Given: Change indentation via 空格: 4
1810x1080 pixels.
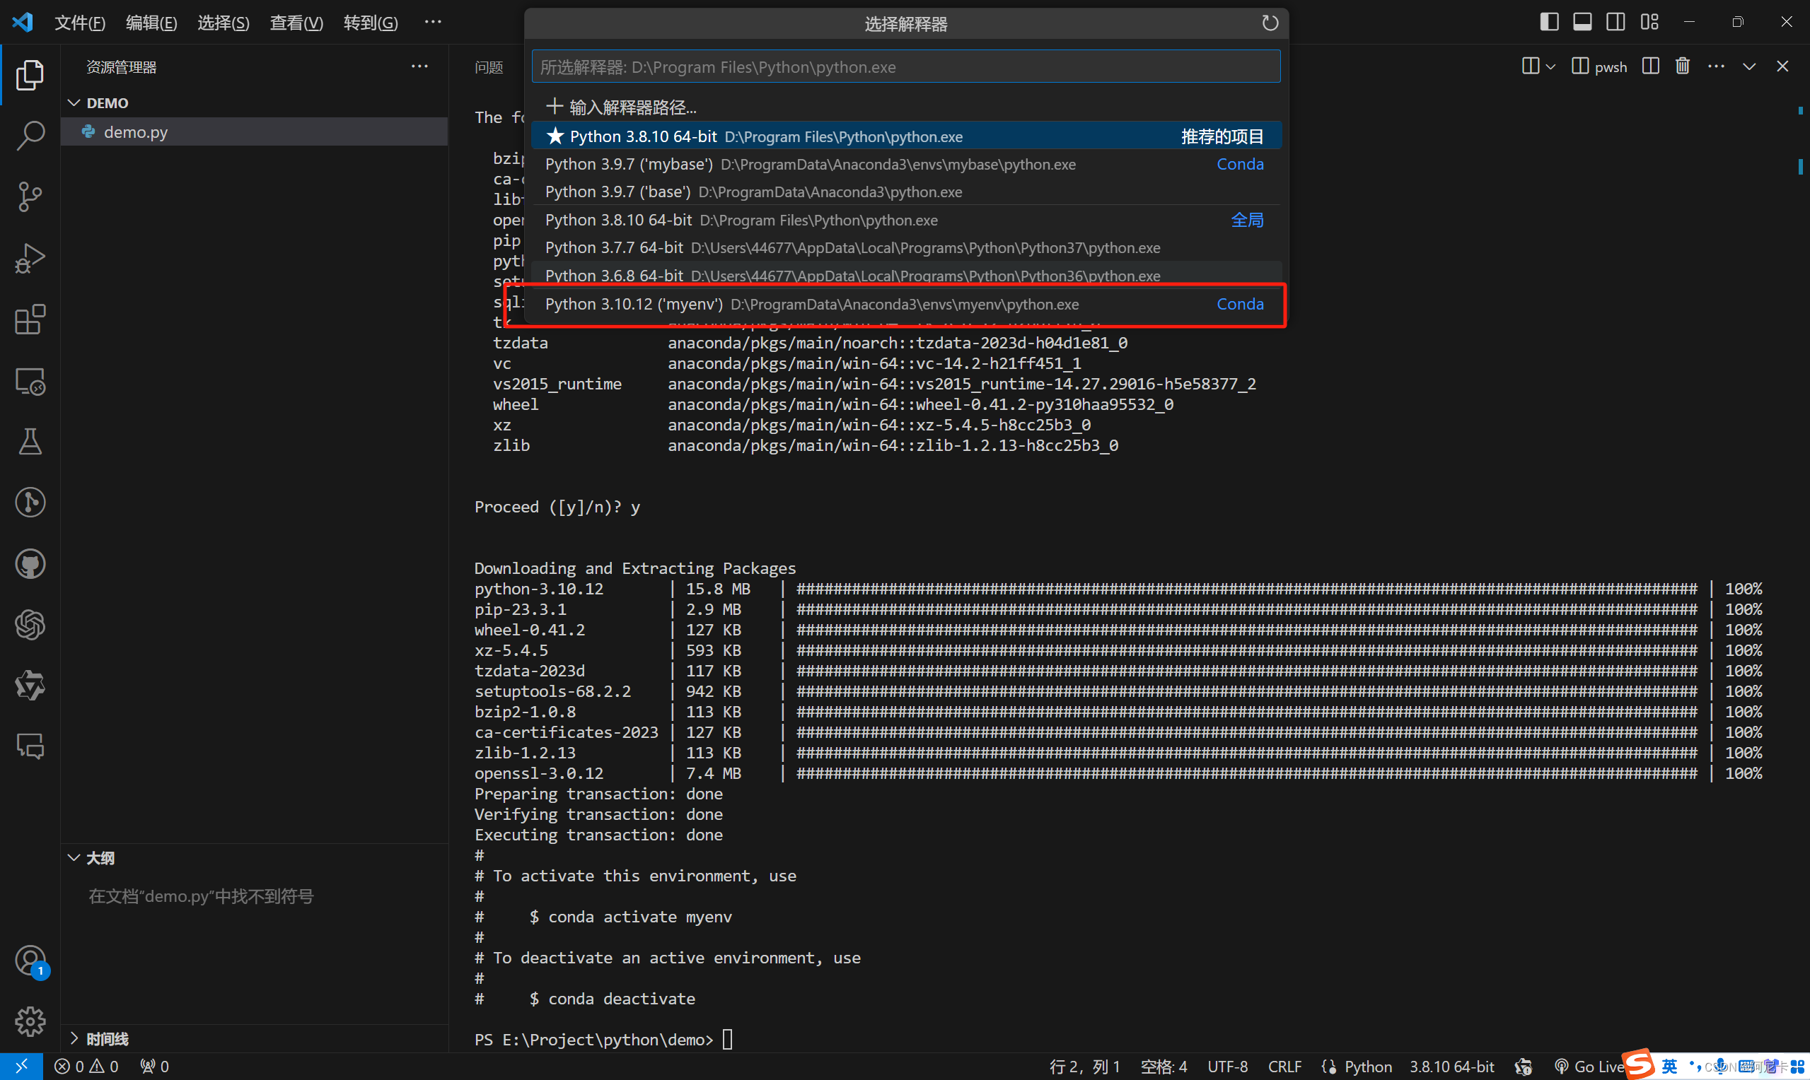Looking at the screenshot, I should pyautogui.click(x=1163, y=1066).
